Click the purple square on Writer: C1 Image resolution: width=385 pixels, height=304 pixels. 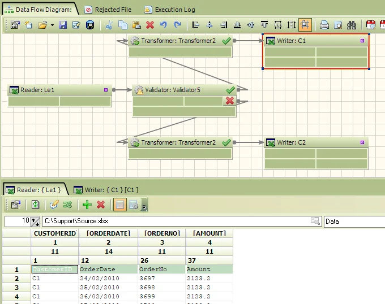[x=362, y=41]
